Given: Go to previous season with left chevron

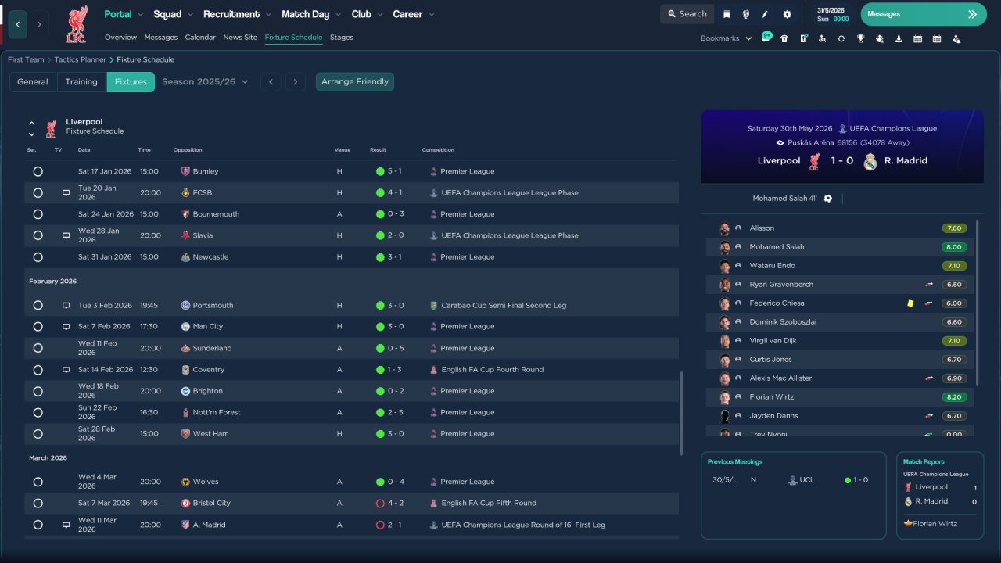Looking at the screenshot, I should click(x=271, y=82).
